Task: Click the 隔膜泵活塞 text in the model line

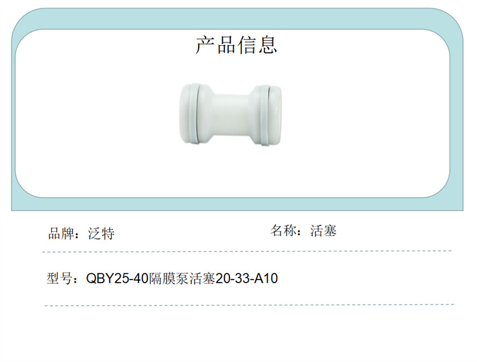Action: [182, 278]
